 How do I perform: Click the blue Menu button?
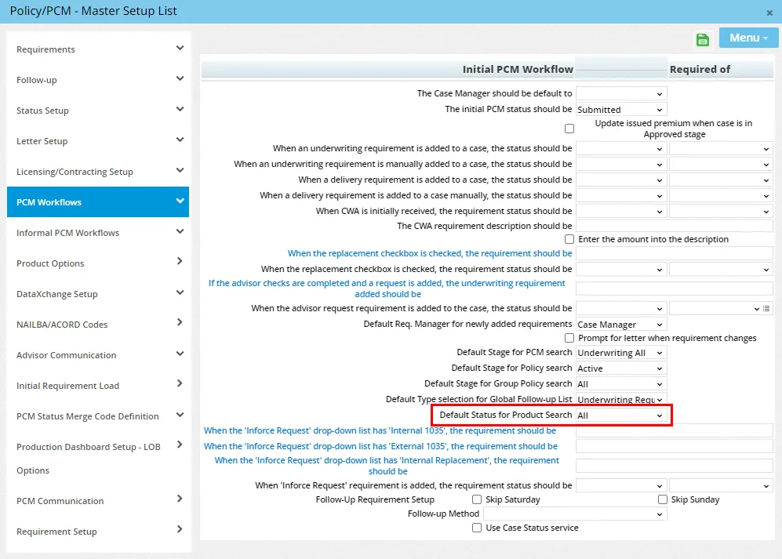tap(748, 38)
